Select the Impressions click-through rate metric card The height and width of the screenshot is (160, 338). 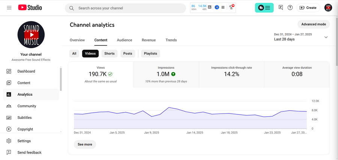click(x=231, y=74)
